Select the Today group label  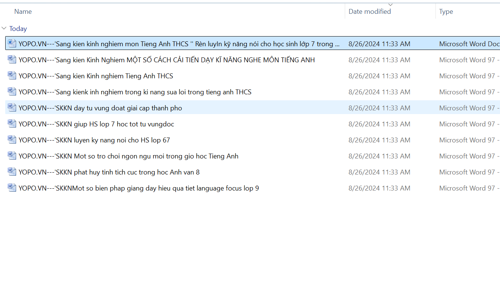pyautogui.click(x=18, y=29)
